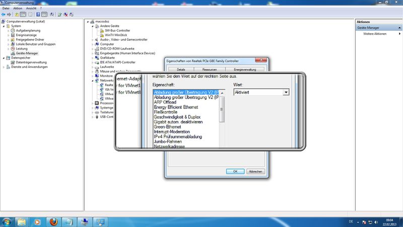Click scroll-up arrow of Eigenschaft list
The width and height of the screenshot is (403, 227).
(x=222, y=93)
